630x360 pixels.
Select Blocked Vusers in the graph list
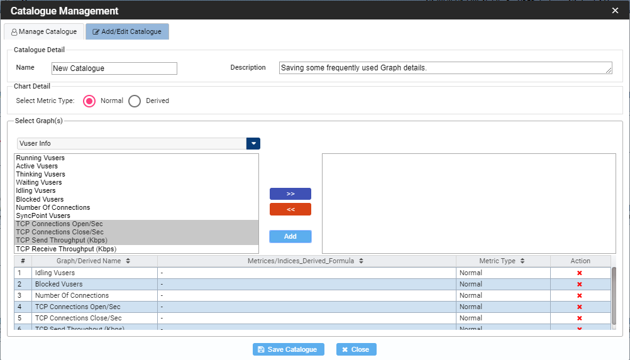tap(136, 199)
